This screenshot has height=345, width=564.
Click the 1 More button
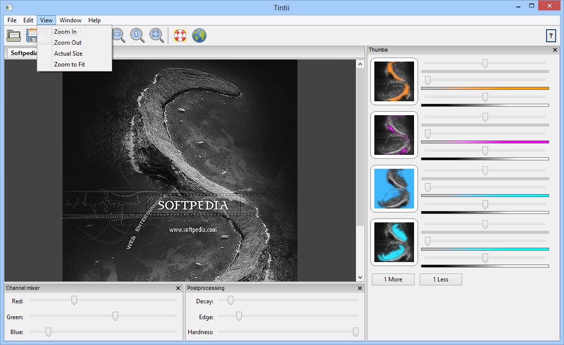[x=393, y=279]
